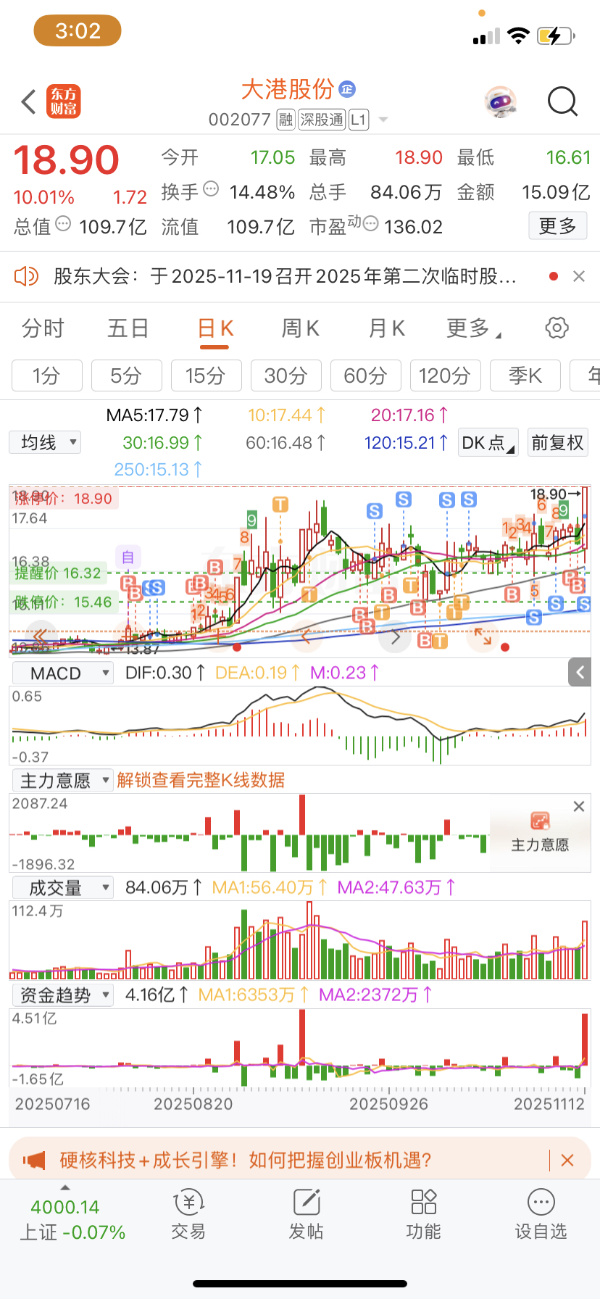The height and width of the screenshot is (1299, 600).
Task: Switch to 分时 chart tab
Action: pyautogui.click(x=43, y=328)
